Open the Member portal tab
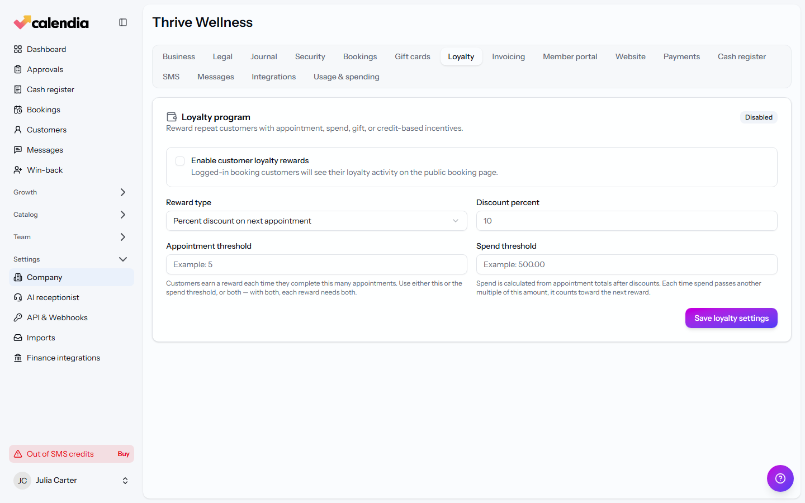Viewport: 805px width, 503px height. tap(570, 56)
